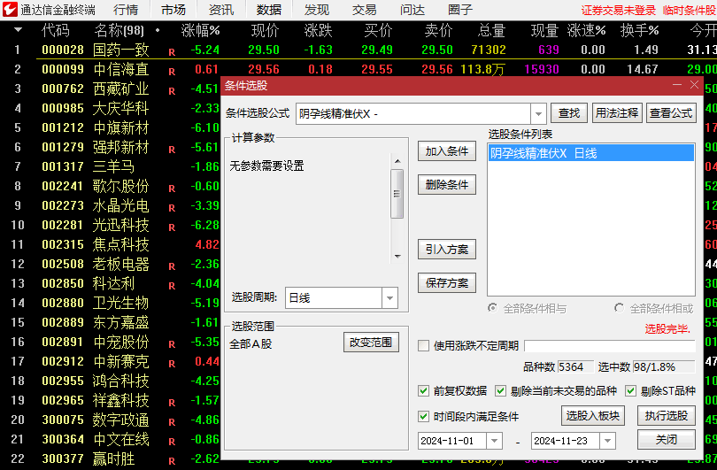This screenshot has width=717, height=470.
Task: Open the end date 2024-11-23 dropdown
Action: point(608,441)
